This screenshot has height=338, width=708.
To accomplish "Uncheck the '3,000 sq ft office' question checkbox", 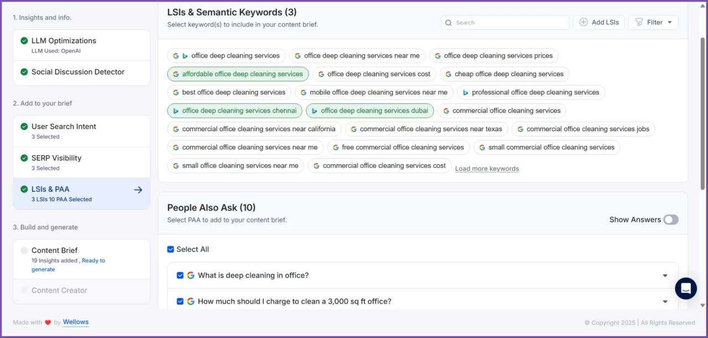I will point(180,301).
